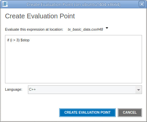Viewport: 147px width, 122px height.
Task: Place cursor in the 'if (i > 3) $stop' line
Action: (x=18, y=40)
